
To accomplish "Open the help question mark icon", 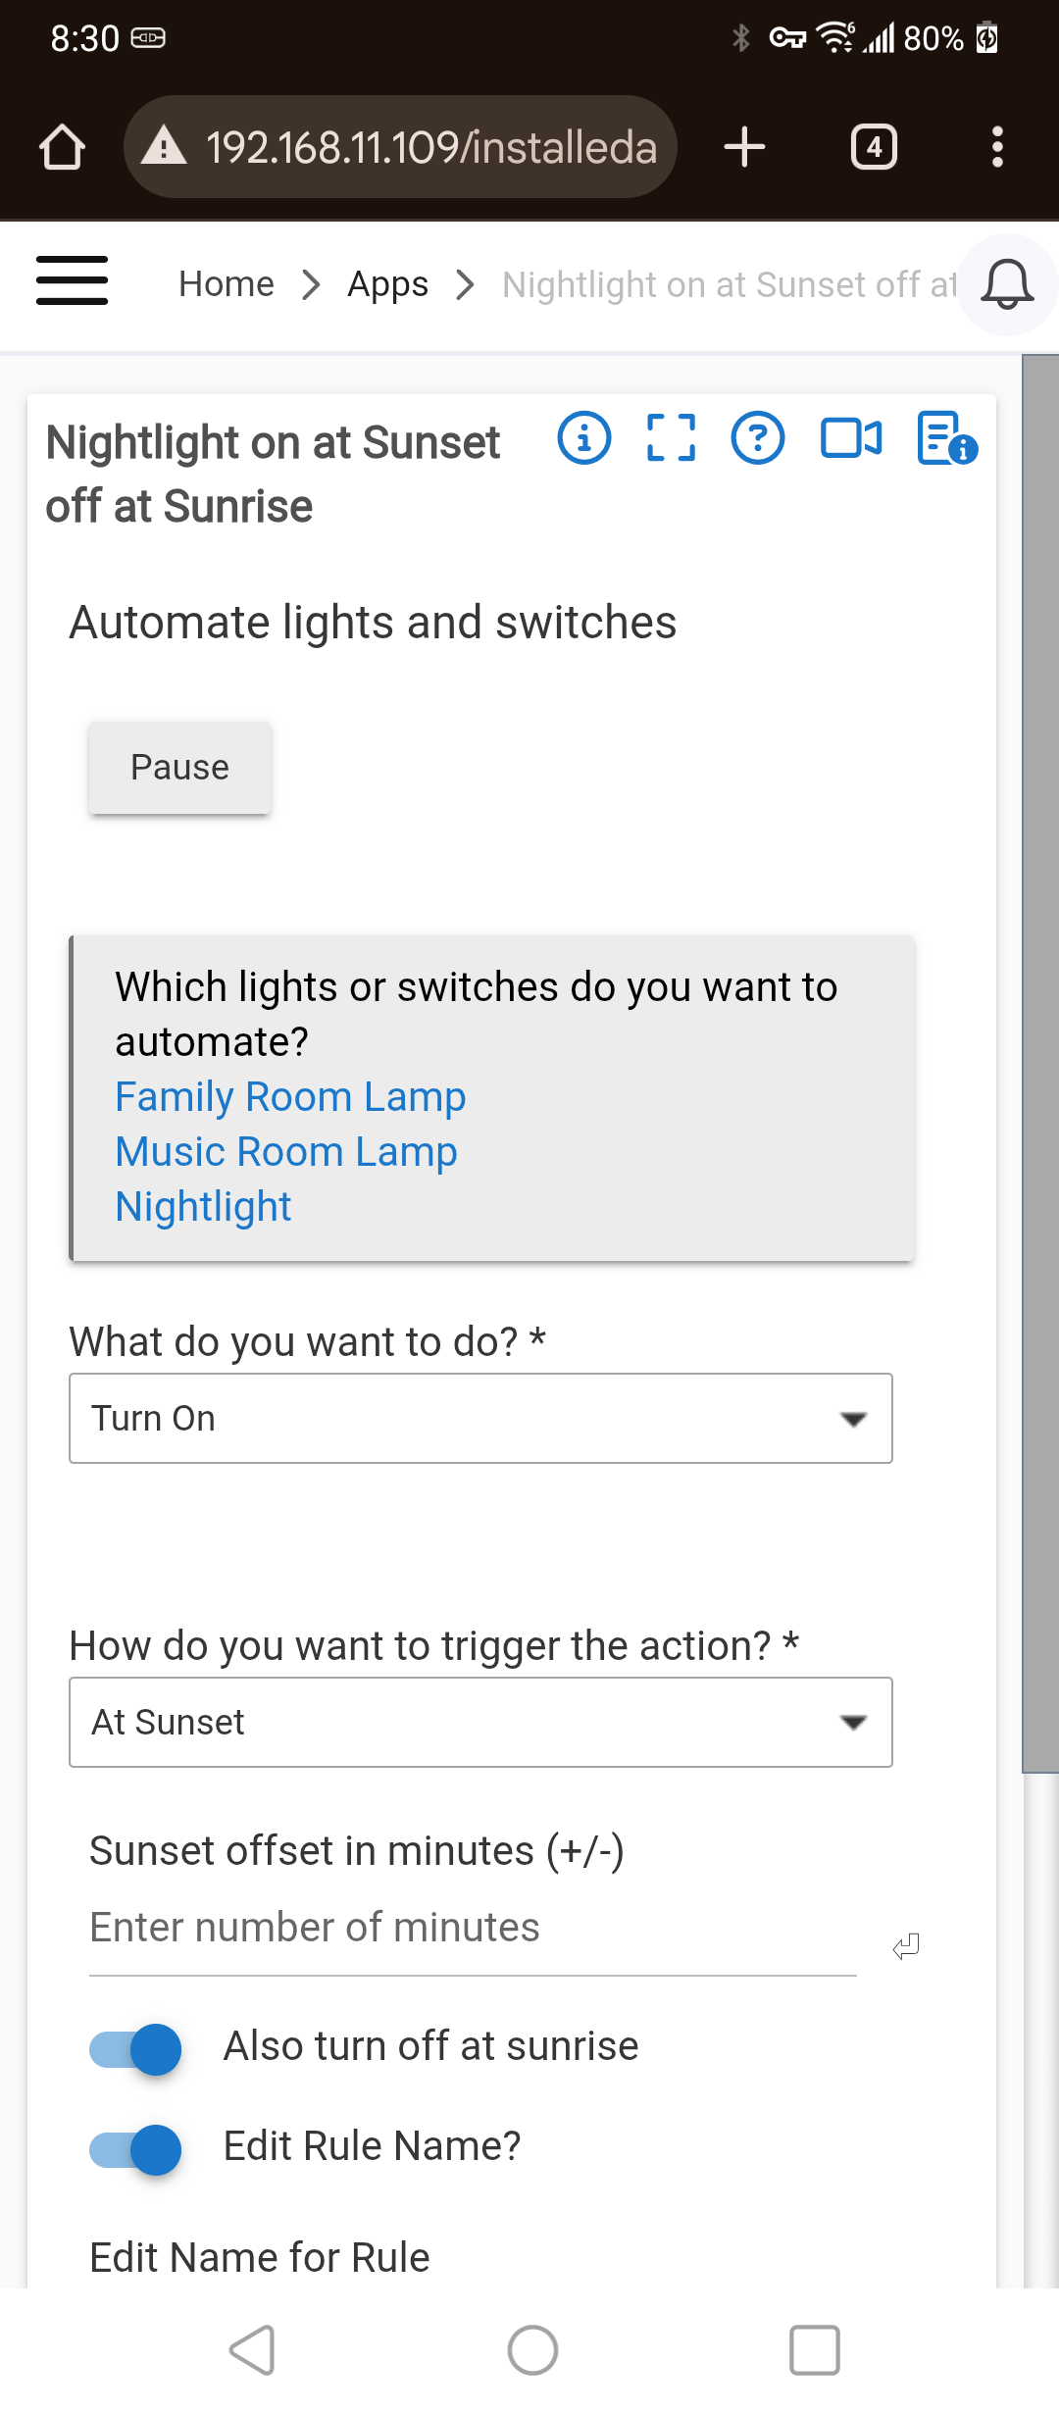I will tap(758, 438).
